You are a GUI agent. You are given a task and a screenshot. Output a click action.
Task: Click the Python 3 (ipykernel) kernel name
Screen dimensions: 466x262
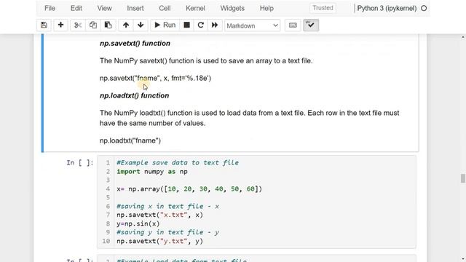(x=387, y=8)
